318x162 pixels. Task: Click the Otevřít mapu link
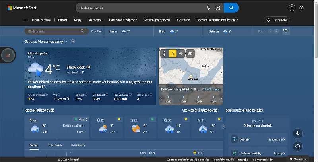pos(211,89)
